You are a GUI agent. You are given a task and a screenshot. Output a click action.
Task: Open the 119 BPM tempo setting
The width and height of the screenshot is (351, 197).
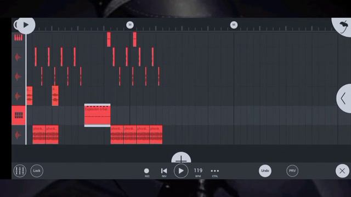(198, 172)
